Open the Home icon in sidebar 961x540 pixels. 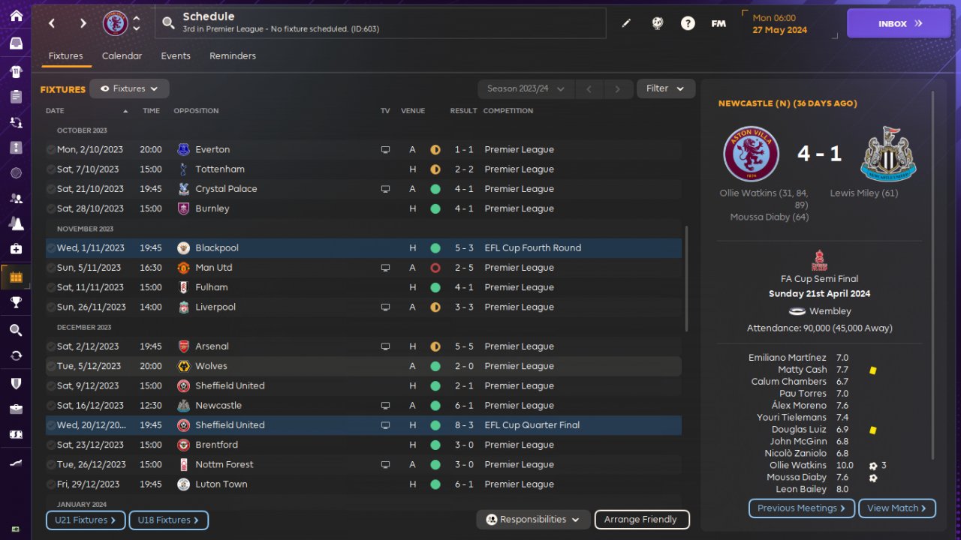click(x=16, y=16)
